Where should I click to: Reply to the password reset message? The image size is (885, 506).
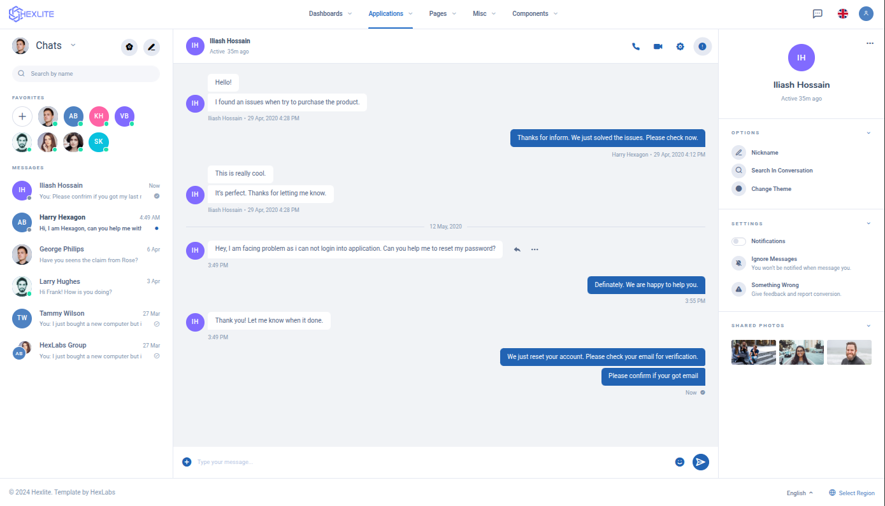click(x=517, y=249)
